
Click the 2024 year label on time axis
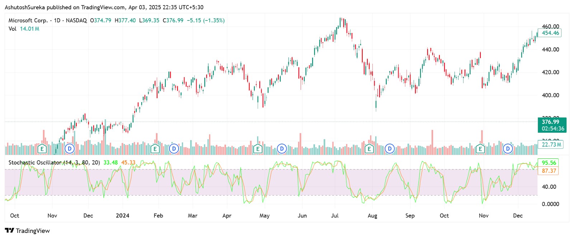(123, 216)
